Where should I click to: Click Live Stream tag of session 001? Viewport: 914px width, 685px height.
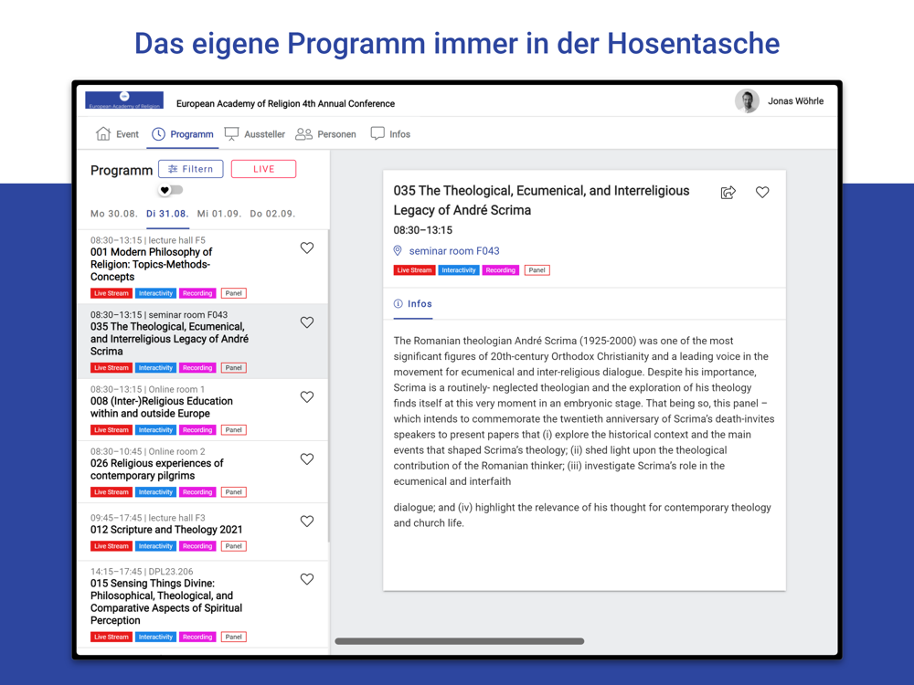[112, 293]
